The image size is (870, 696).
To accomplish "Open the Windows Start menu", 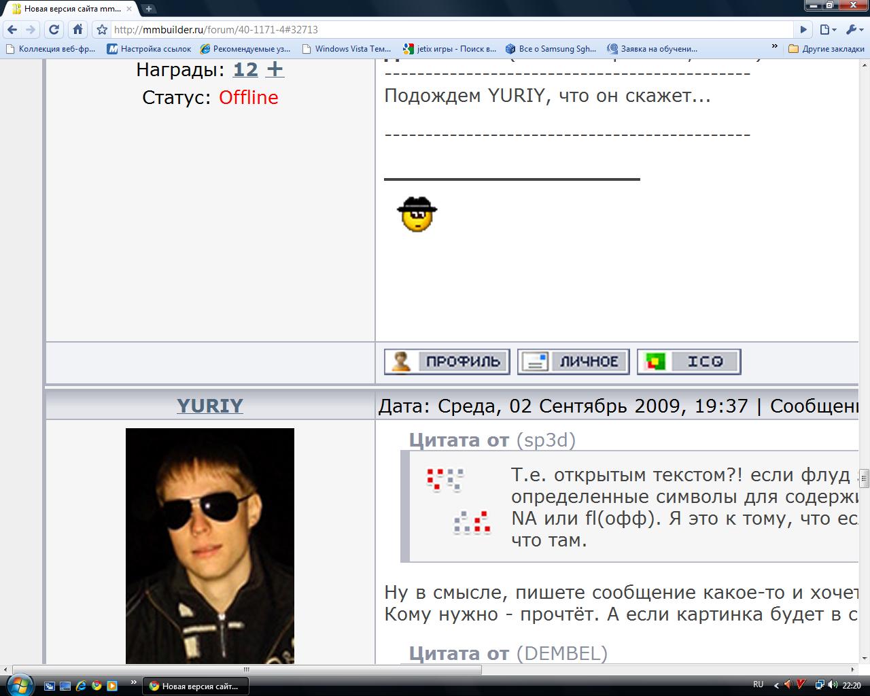I will coord(18,684).
